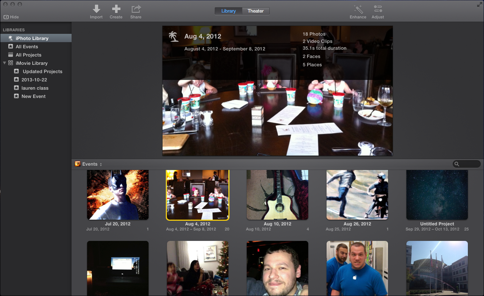The width and height of the screenshot is (484, 296).
Task: Click the 'Jul 20, 2012' event title
Action: [x=118, y=224]
